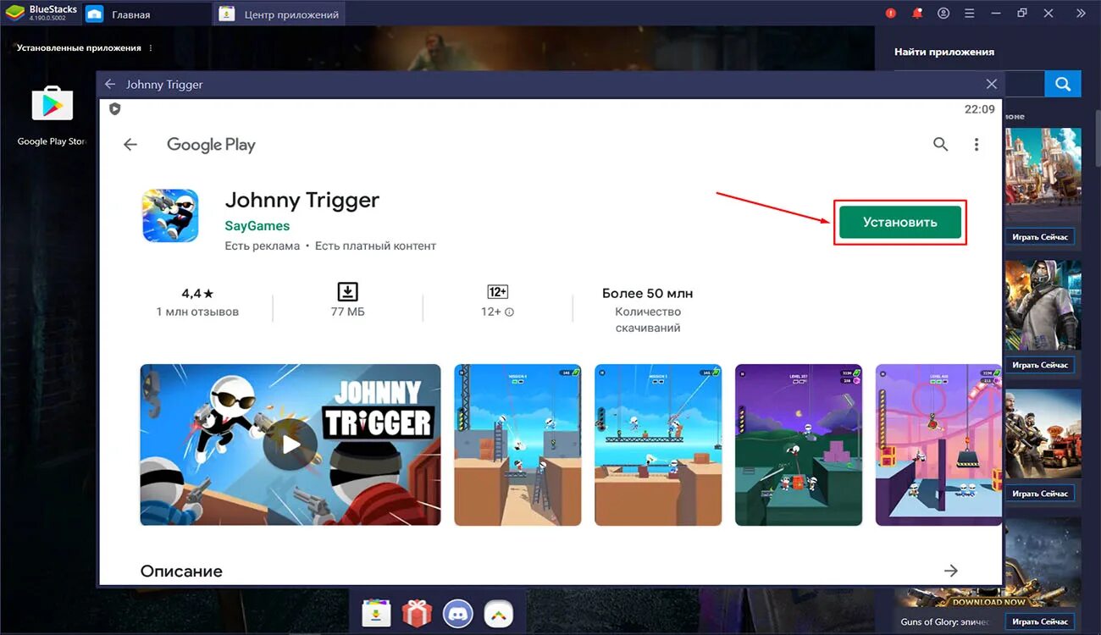
Task: Open the BlueStacks hamburger menu
Action: point(969,13)
